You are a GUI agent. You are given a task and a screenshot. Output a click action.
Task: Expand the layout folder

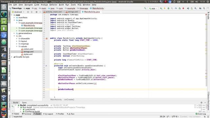click(x=17, y=41)
